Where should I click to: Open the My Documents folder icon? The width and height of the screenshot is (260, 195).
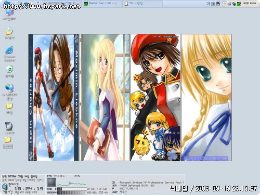9,32
